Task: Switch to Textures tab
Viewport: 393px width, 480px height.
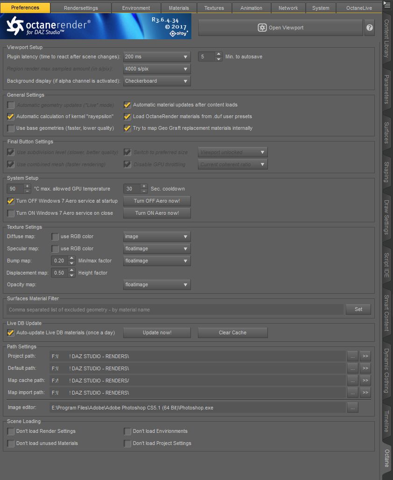Action: (214, 8)
